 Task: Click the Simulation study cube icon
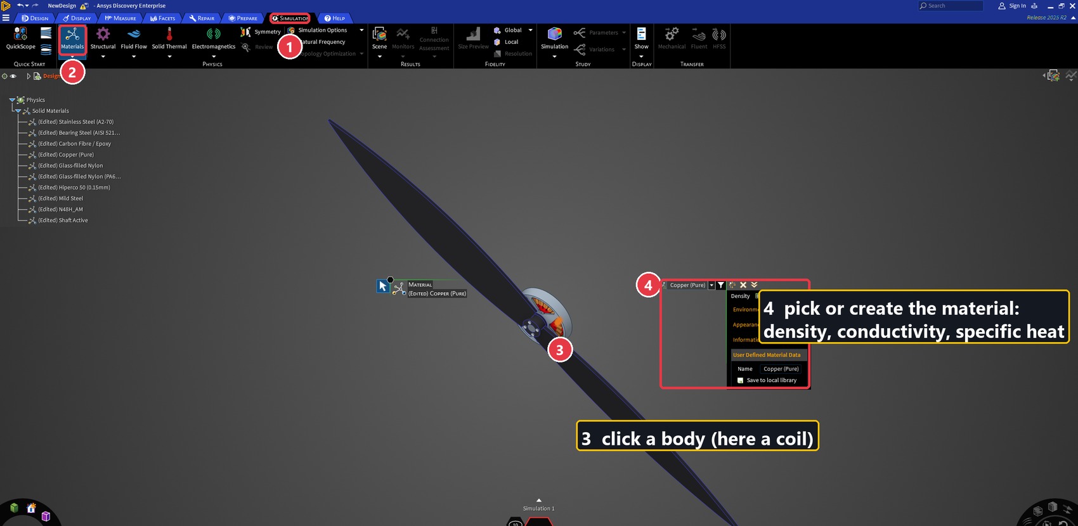pyautogui.click(x=555, y=34)
